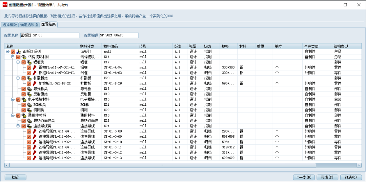Click the red part icon of 铝框PL-A11-AF-003-YL
366x182 pixels.
[35, 73]
